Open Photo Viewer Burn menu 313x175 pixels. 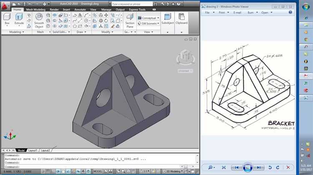252,12
